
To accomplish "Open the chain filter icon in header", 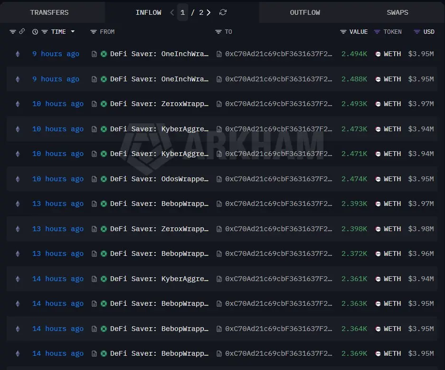I will [13, 32].
